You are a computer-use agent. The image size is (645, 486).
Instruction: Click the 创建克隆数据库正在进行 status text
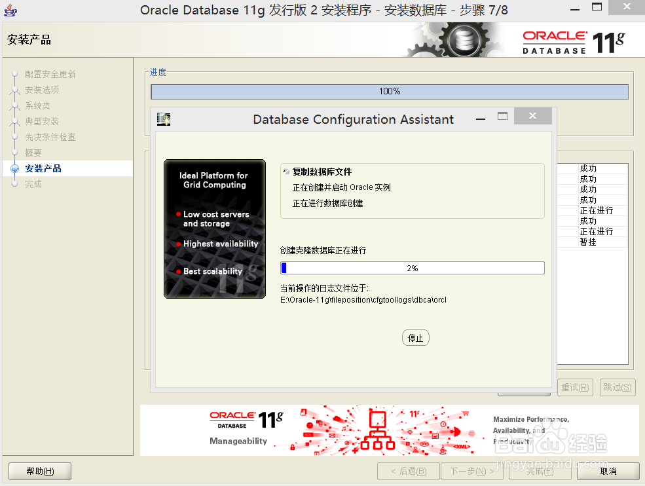click(323, 250)
